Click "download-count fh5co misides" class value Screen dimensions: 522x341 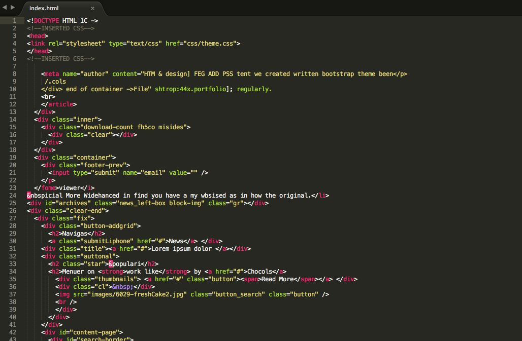coord(135,127)
